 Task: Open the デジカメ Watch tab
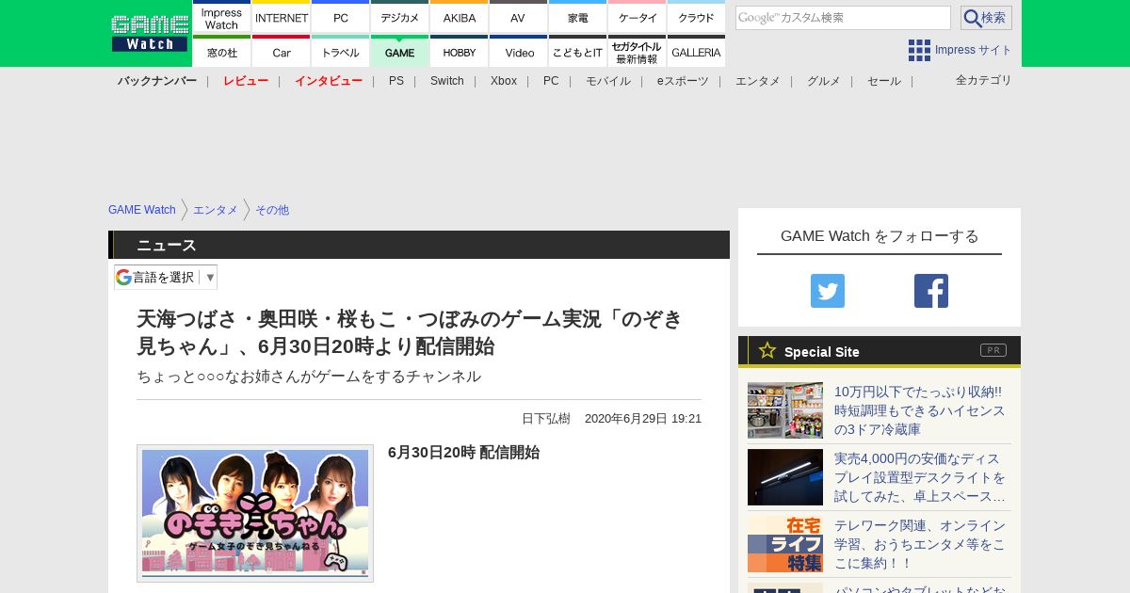pos(400,17)
